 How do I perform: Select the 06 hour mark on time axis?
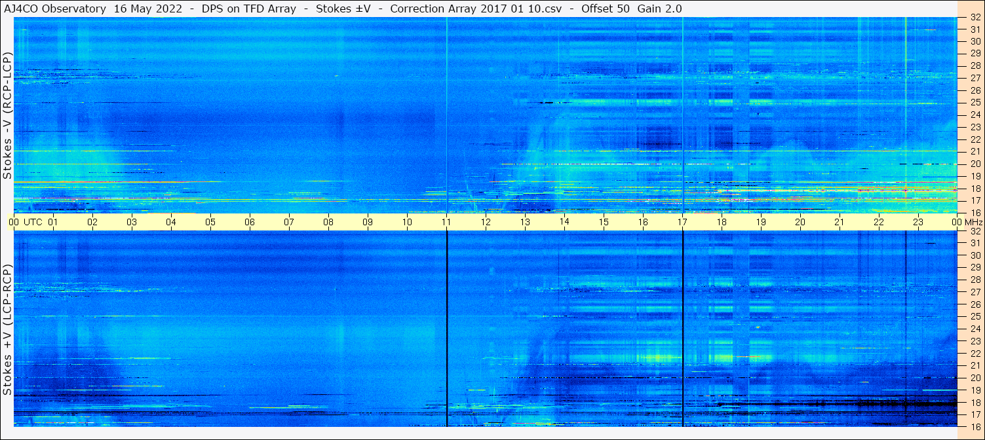(250, 222)
